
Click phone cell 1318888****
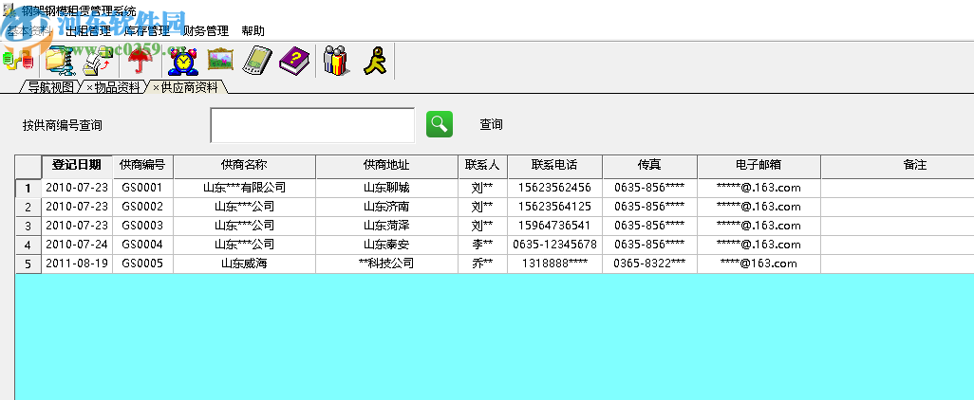coord(554,264)
